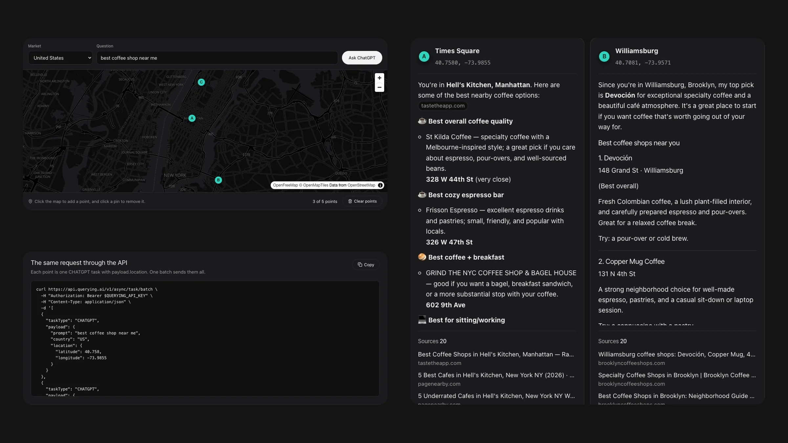Image resolution: width=788 pixels, height=443 pixels.
Task: Click coordinates '40.7580, -73.9855'
Action: coord(463,63)
